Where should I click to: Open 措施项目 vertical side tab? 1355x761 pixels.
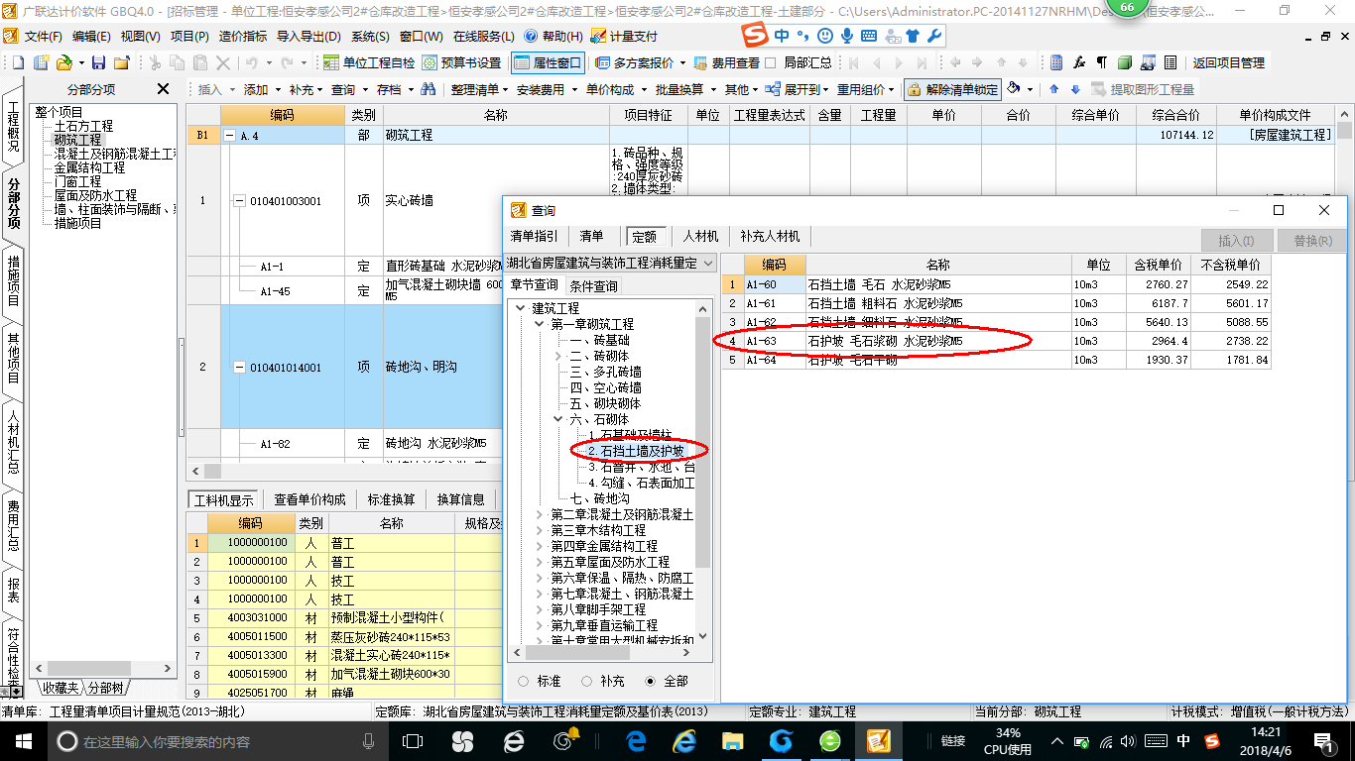[13, 279]
